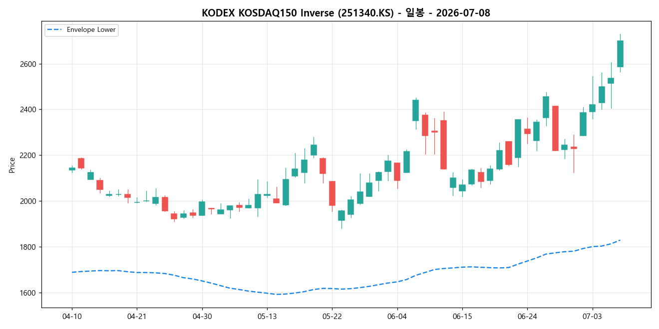
Task: Click the 04-21 x-axis date label
Action: 137,316
